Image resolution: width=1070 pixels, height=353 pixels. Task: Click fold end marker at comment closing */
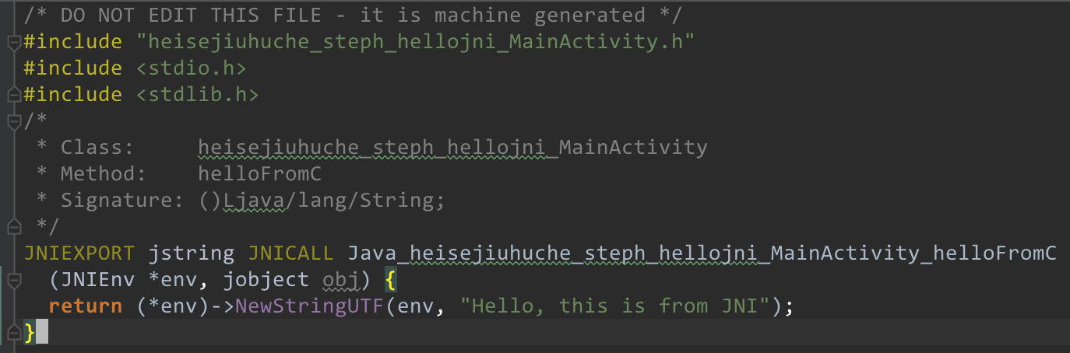12,226
